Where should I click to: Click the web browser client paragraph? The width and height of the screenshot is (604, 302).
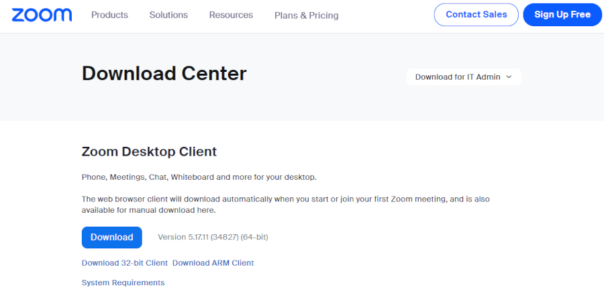[x=290, y=199]
